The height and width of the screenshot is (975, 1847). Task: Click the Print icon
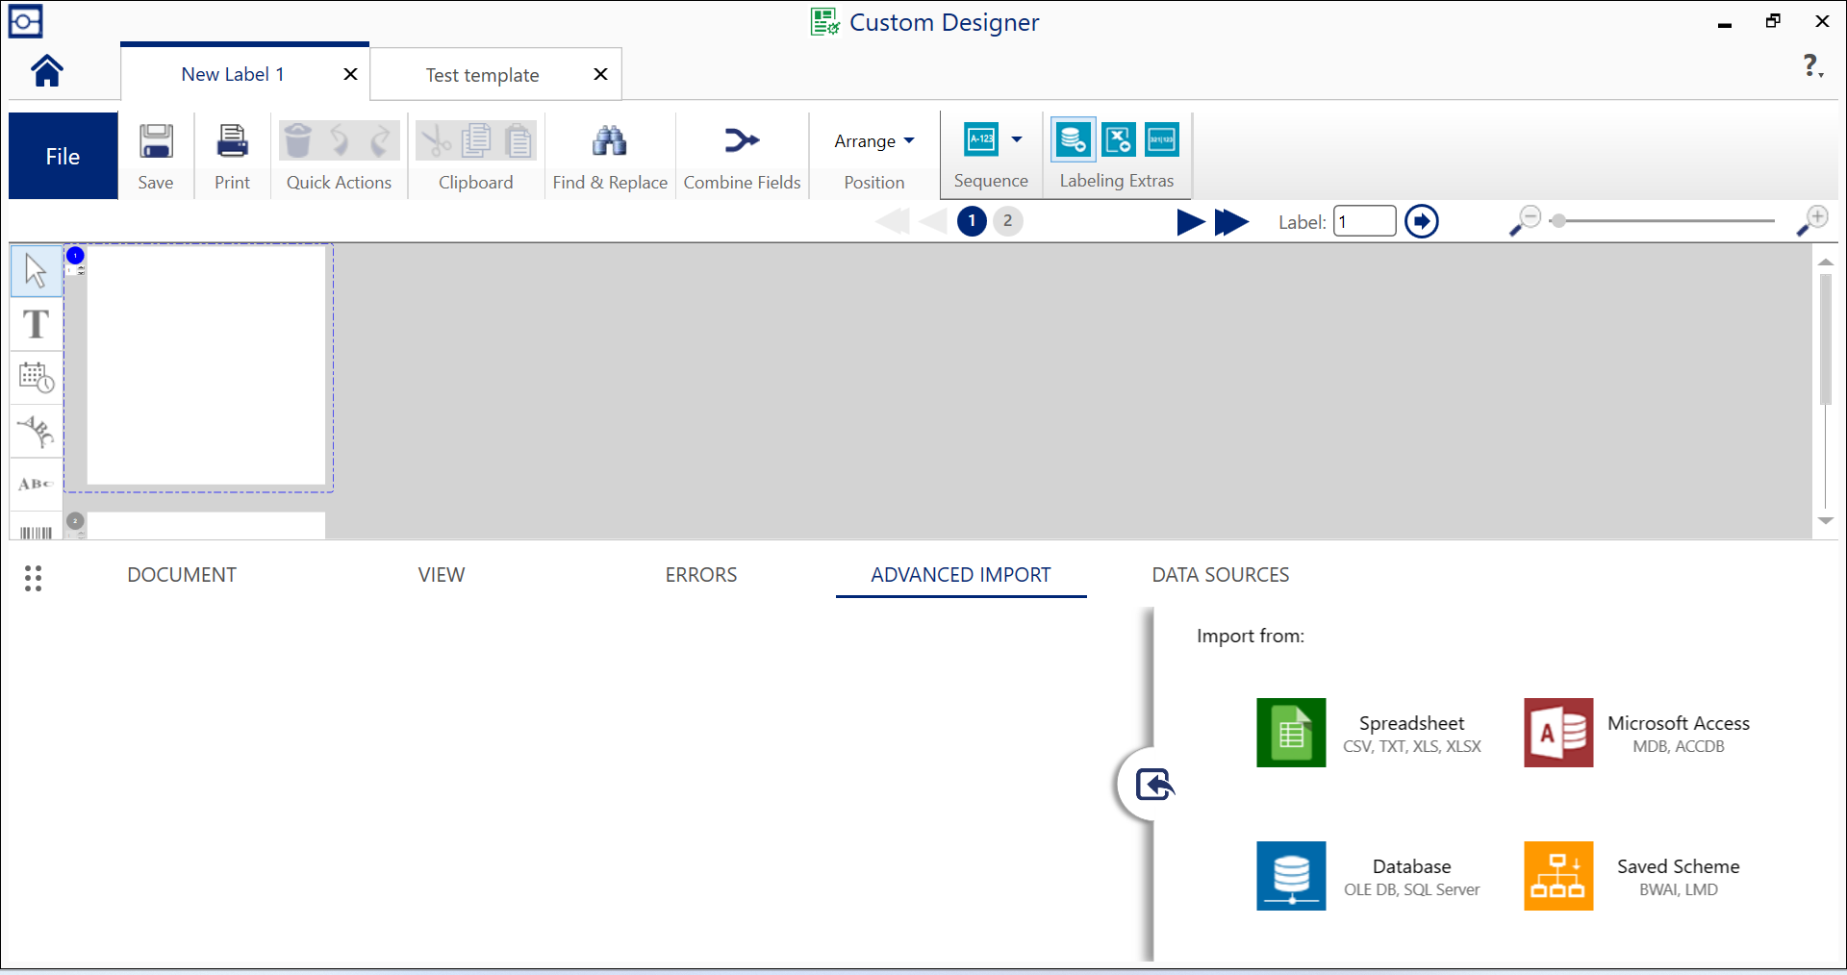coord(232,141)
